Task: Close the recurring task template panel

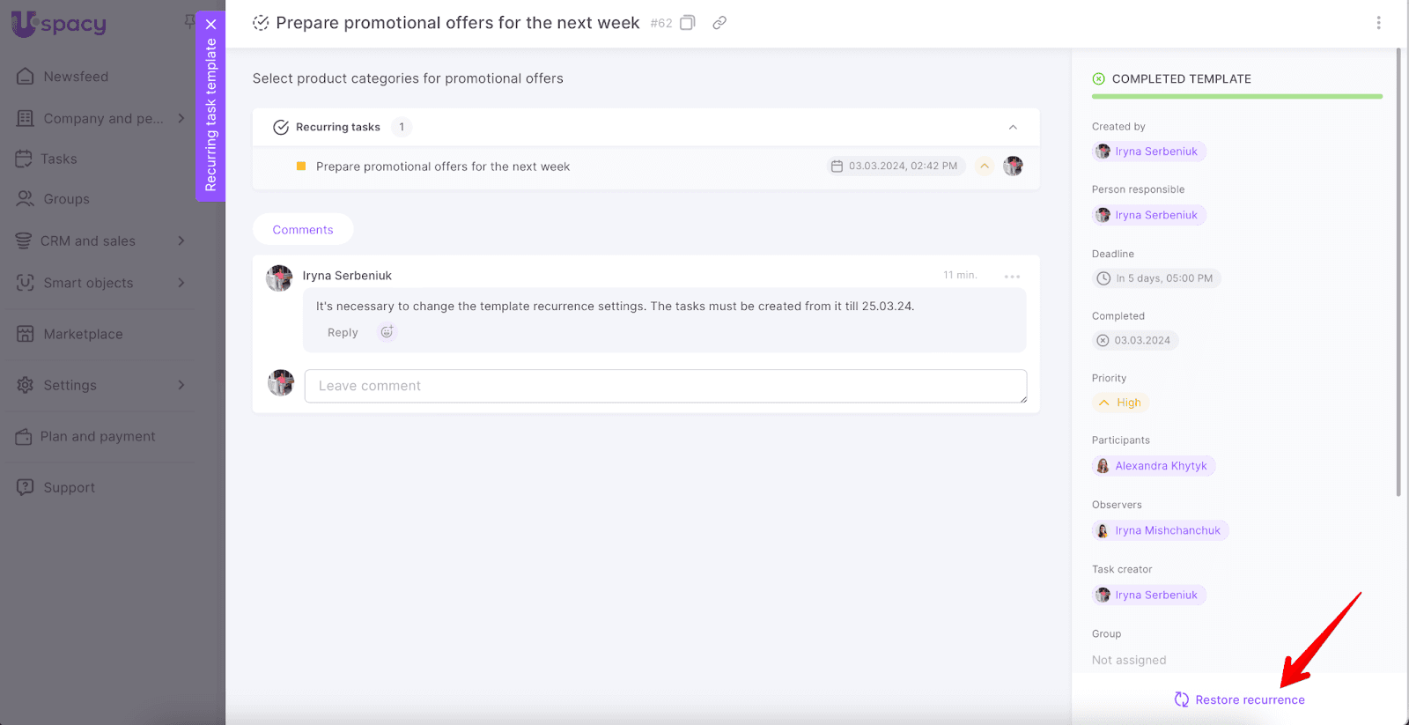Action: pos(211,25)
